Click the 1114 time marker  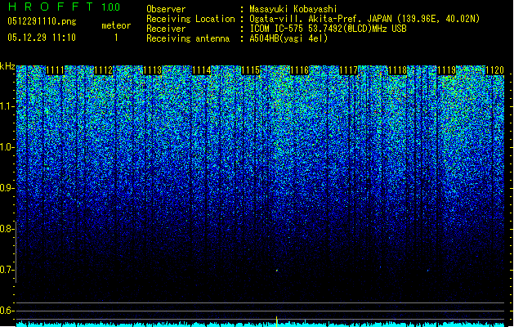(x=201, y=70)
